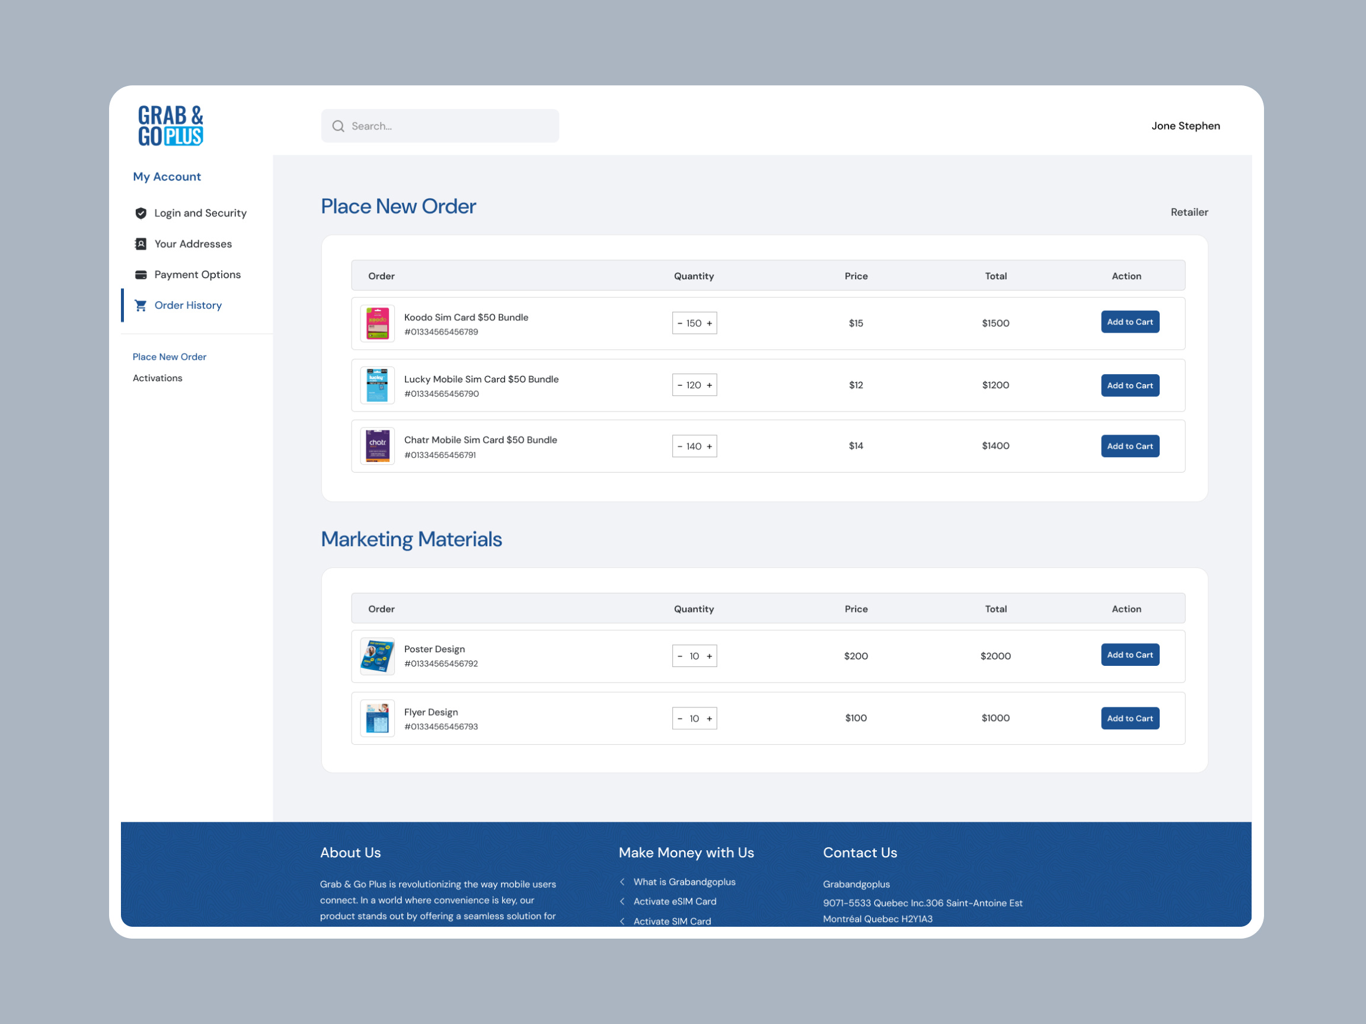Click the shield icon beside Login and Security
1366x1024 pixels.
[141, 212]
